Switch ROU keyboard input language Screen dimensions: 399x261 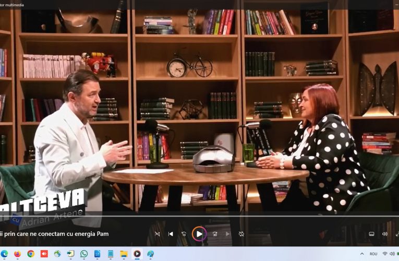[373, 254]
